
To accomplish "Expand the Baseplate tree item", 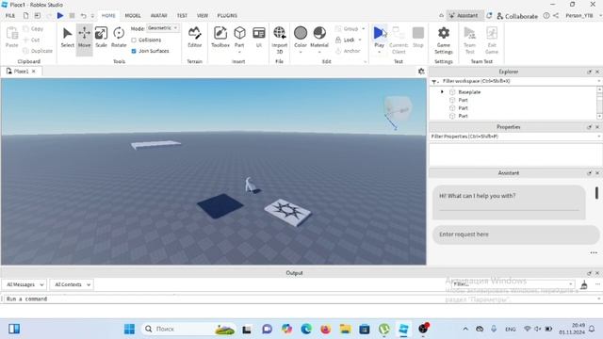I will (442, 92).
